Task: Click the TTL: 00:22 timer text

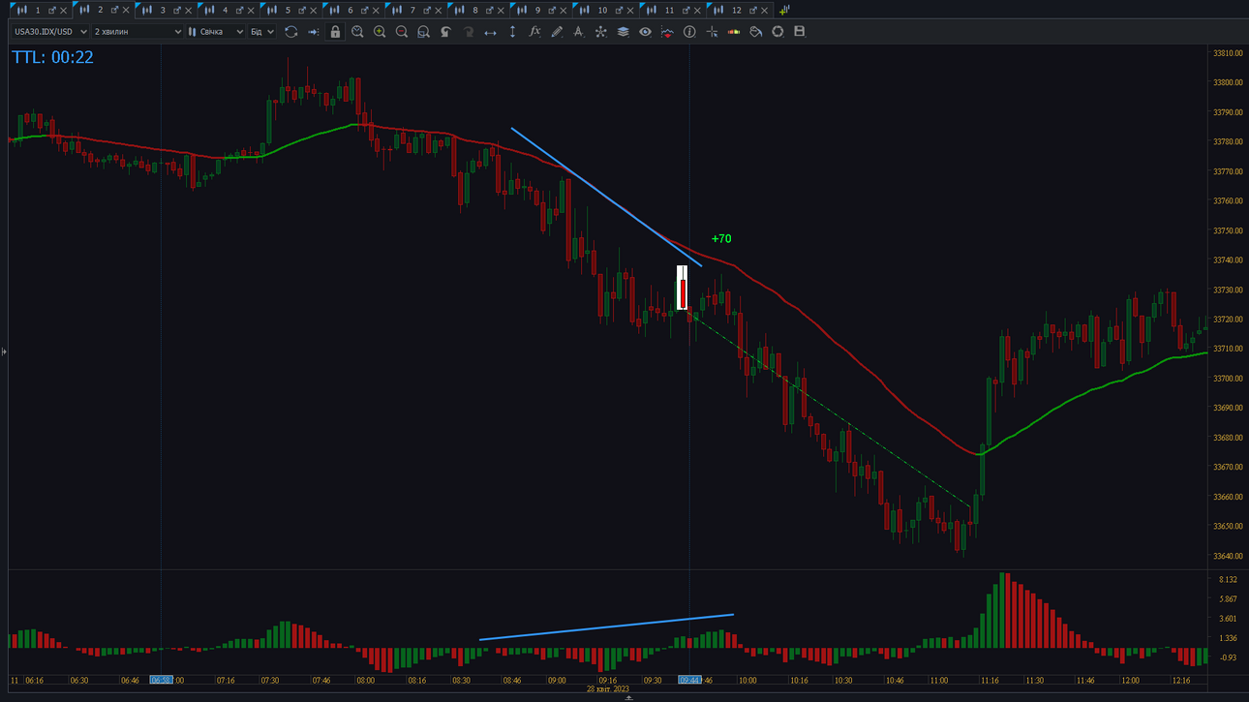Action: click(52, 57)
